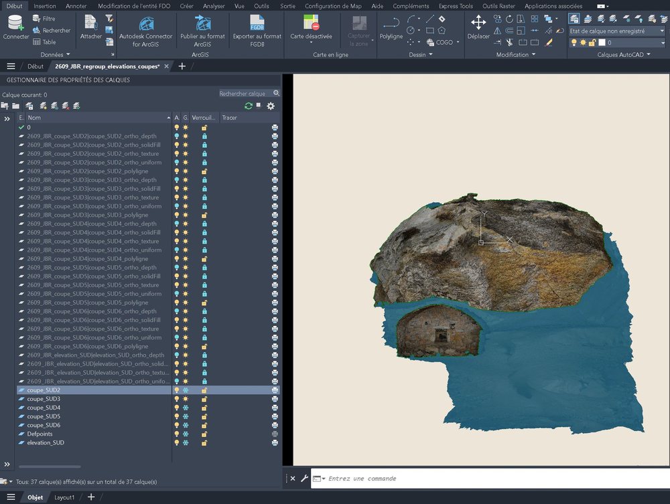This screenshot has width=670, height=504.
Task: Click the delete layer icon
Action: click(66, 106)
